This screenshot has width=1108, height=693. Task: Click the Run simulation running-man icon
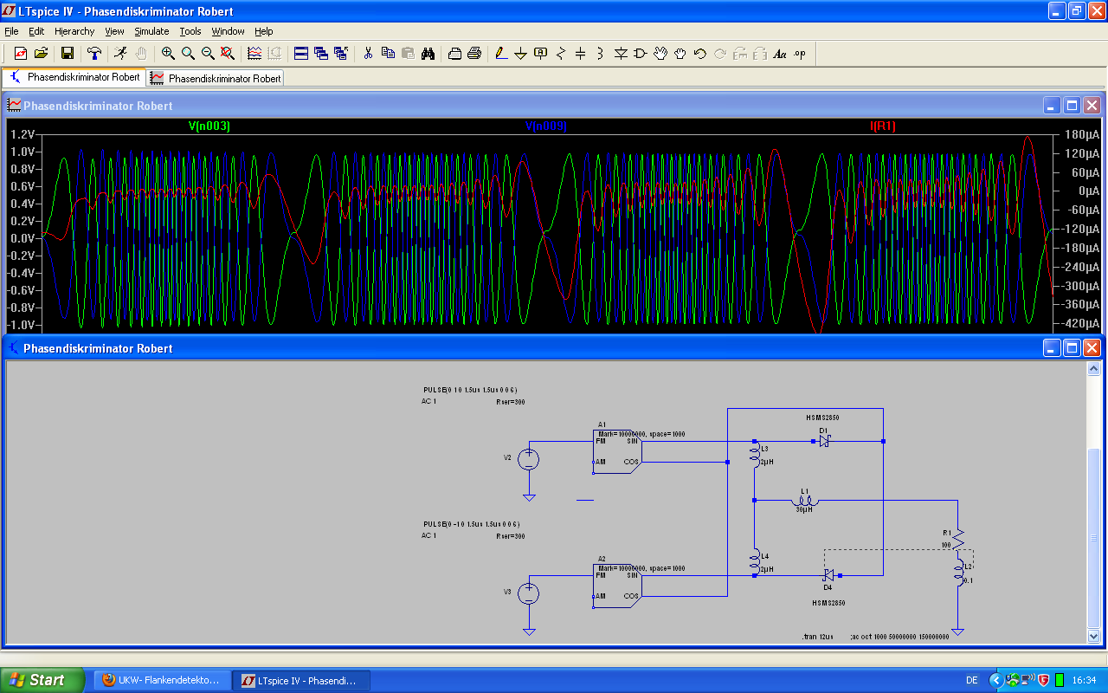[x=120, y=54]
